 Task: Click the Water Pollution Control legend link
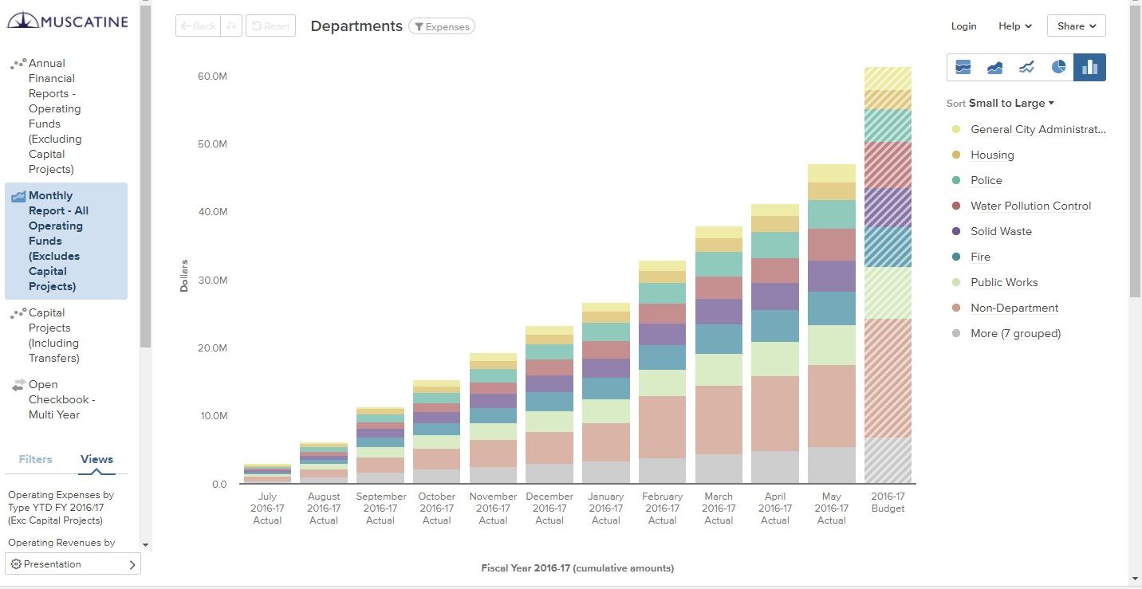1030,206
